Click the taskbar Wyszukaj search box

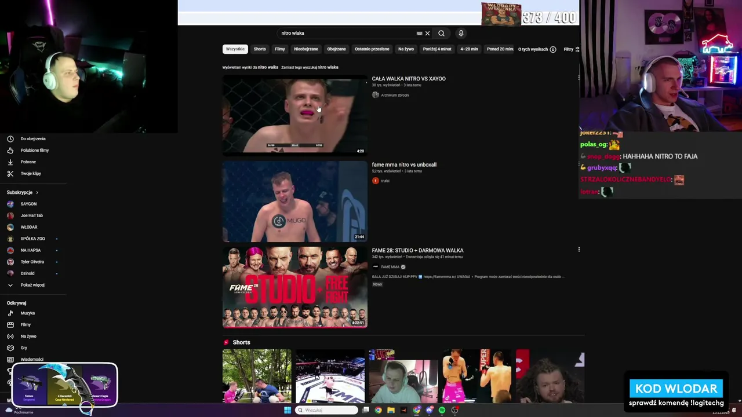(x=326, y=410)
